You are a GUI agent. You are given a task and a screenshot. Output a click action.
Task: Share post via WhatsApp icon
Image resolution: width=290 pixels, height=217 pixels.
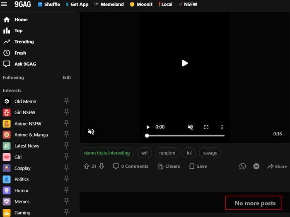pos(242,166)
